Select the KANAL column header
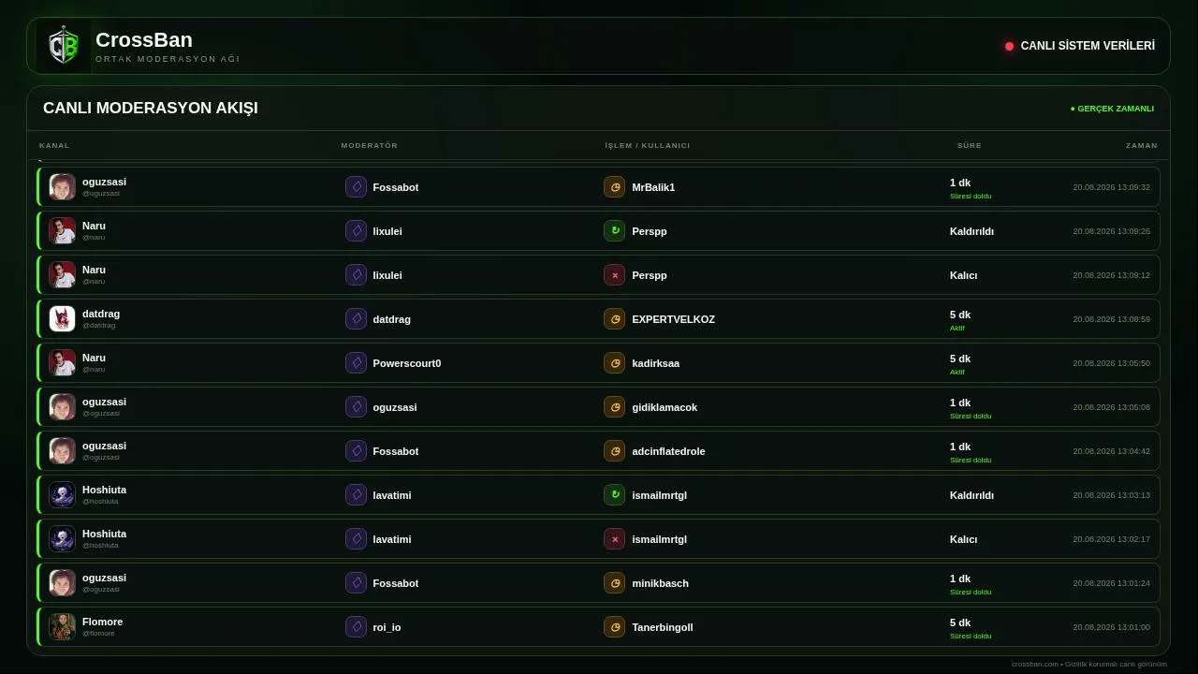Screen dimensions: 1198x674 [x=54, y=146]
